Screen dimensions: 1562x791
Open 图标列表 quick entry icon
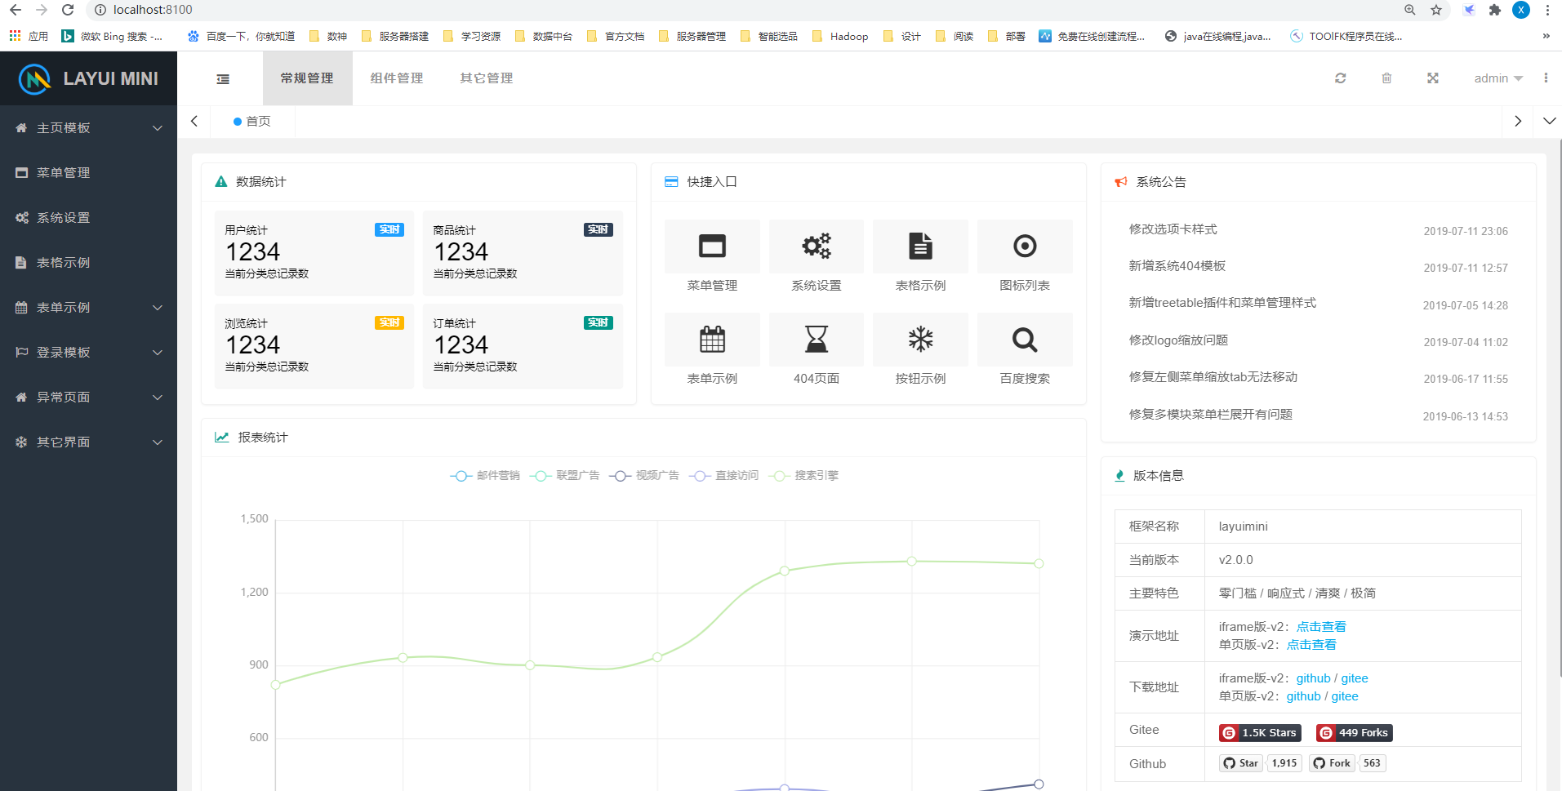point(1025,246)
